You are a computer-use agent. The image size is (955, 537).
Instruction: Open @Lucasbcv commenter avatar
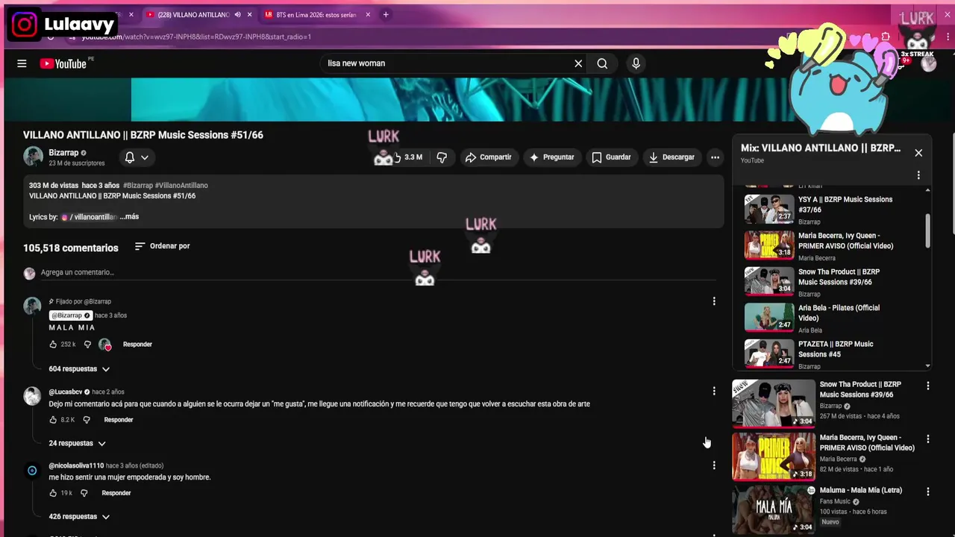point(32,397)
